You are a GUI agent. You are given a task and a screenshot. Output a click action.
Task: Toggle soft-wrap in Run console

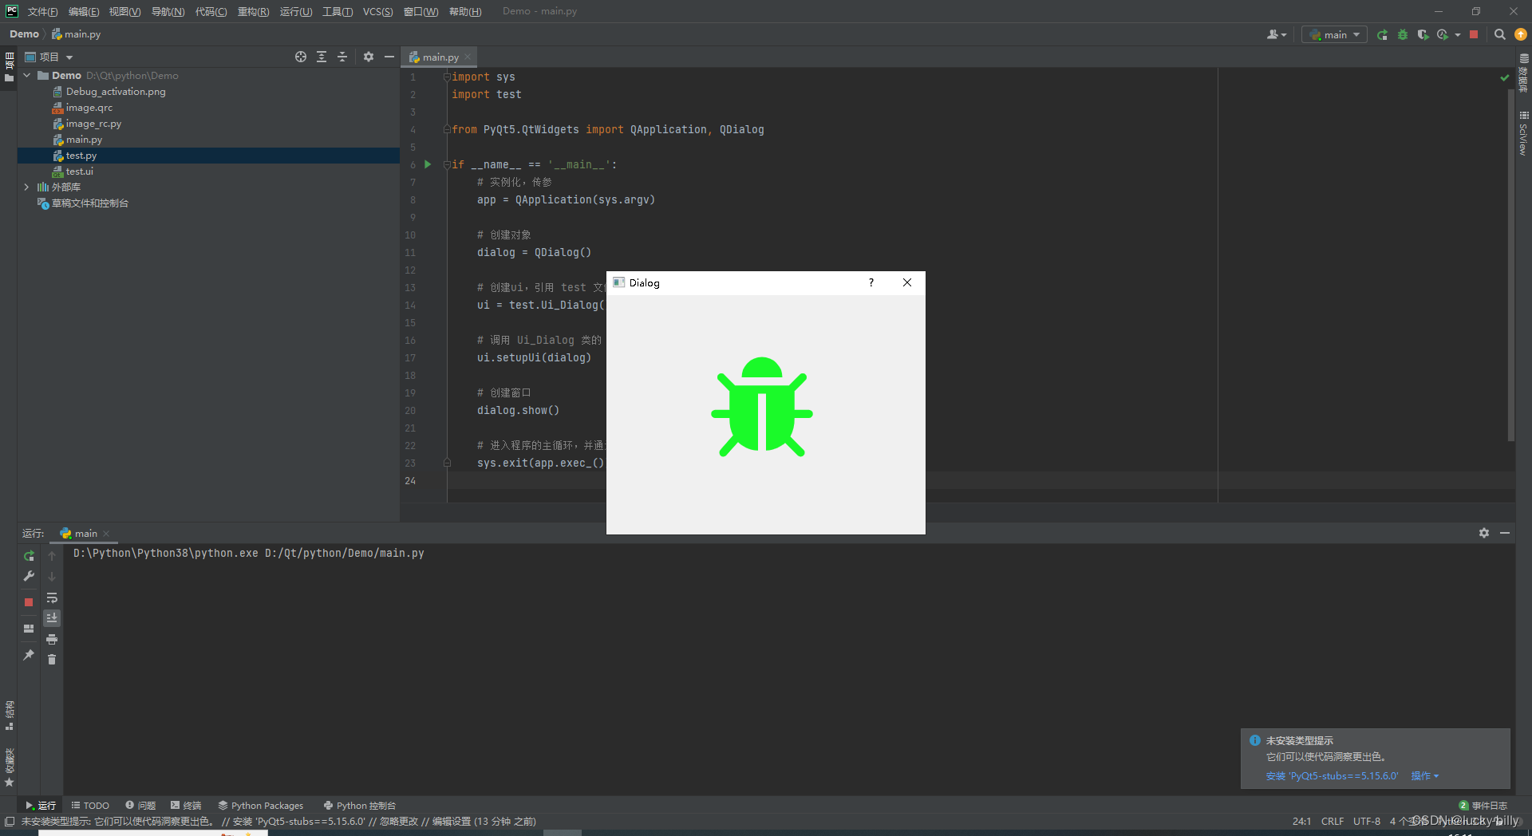coord(52,597)
